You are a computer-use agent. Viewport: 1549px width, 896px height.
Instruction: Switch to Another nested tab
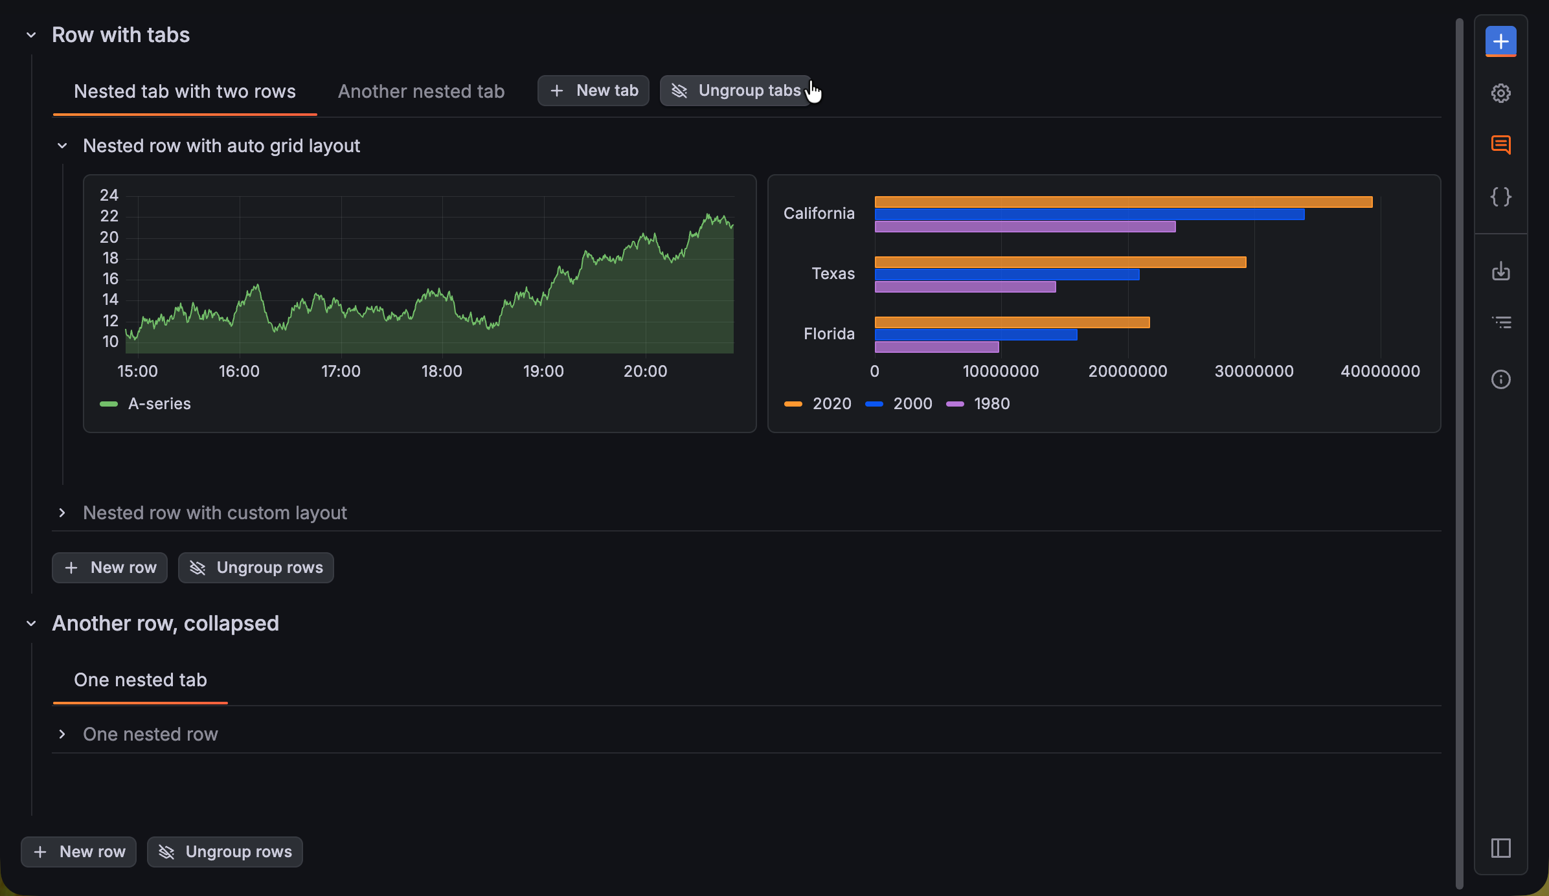421,91
